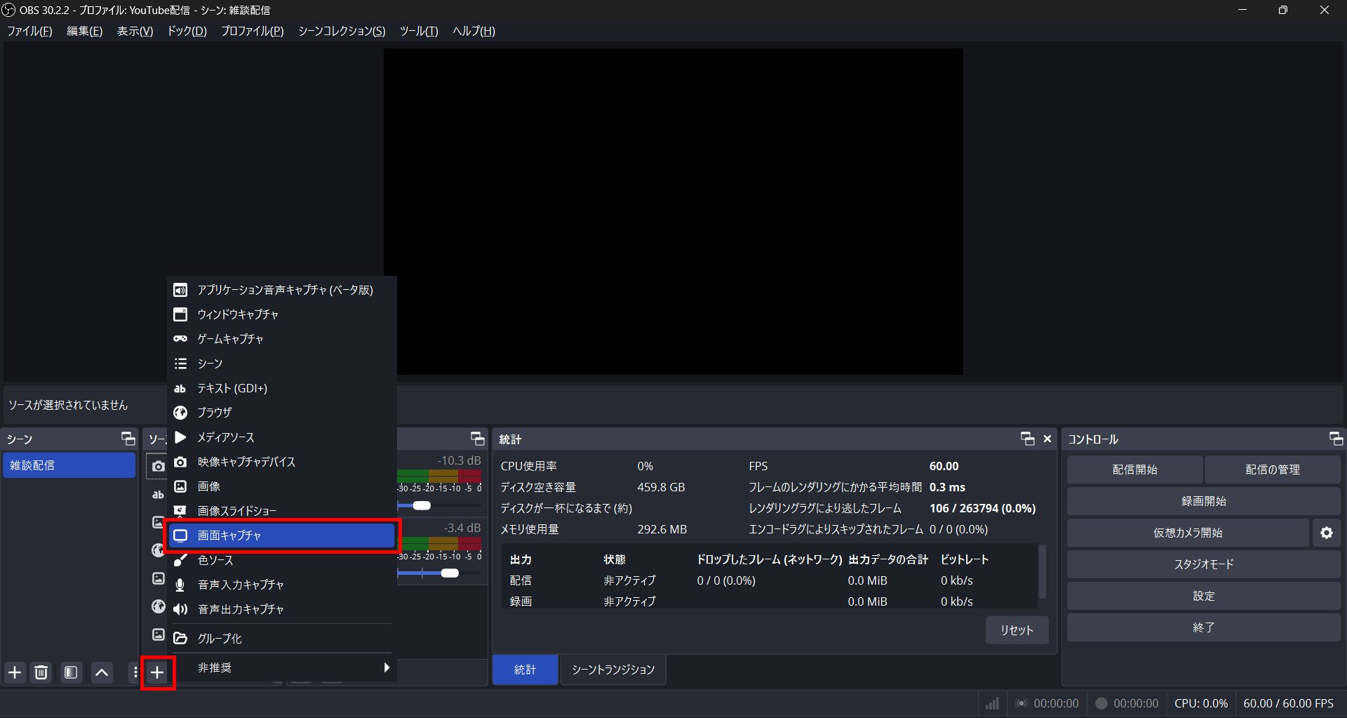The image size is (1347, 718).
Task: Open the ヘルプ menu
Action: (474, 31)
